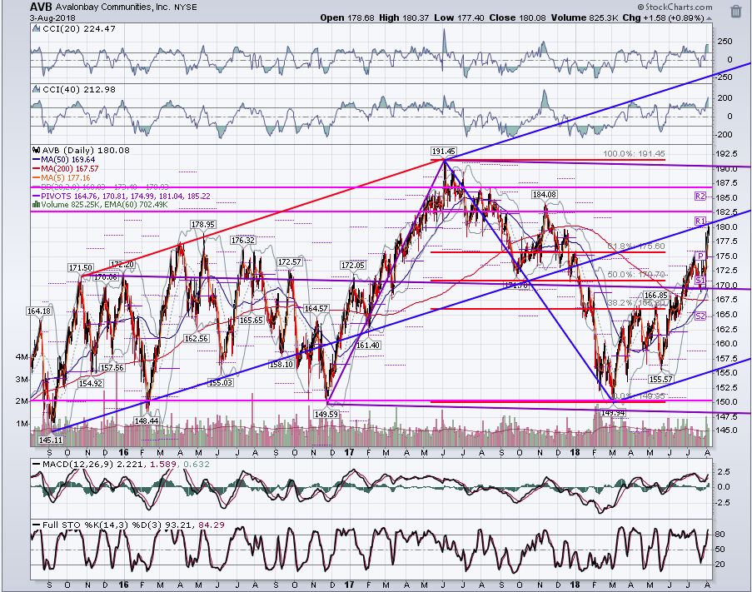Click the volume bars icon in legend
Viewport: 752px width, 592px height.
click(36, 205)
